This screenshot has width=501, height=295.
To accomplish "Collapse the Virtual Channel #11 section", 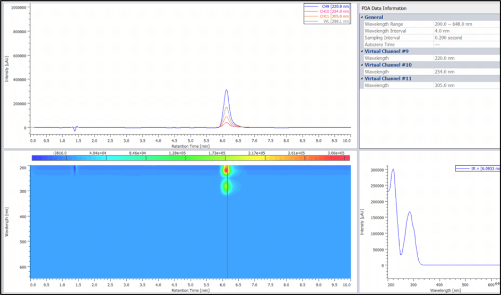I will [x=362, y=78].
